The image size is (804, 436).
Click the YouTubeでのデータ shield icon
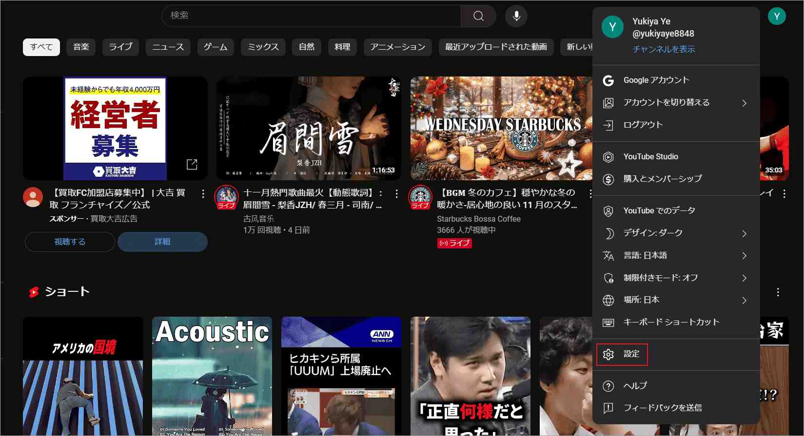[x=608, y=211]
